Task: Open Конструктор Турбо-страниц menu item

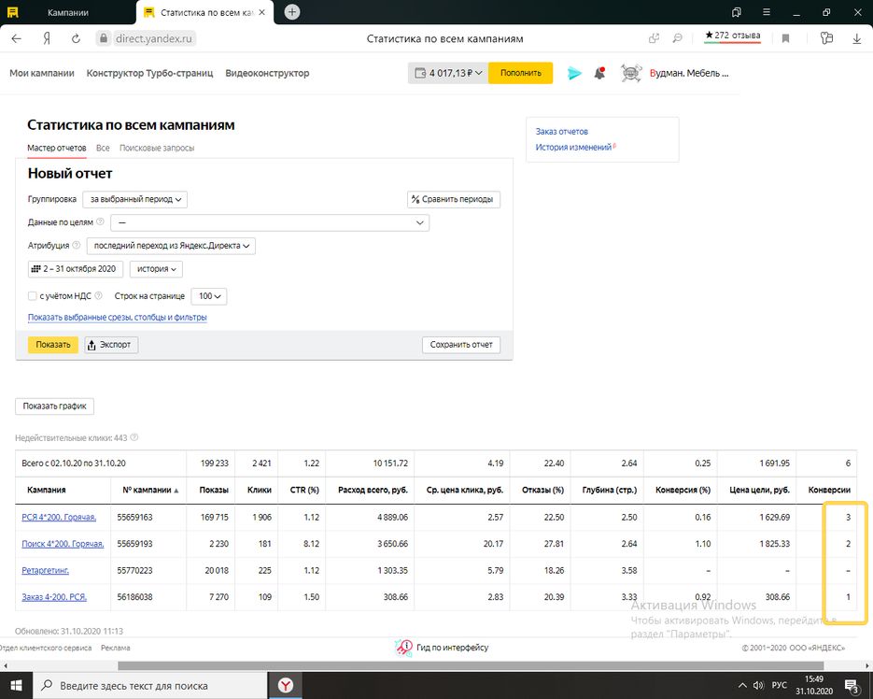Action: (149, 73)
